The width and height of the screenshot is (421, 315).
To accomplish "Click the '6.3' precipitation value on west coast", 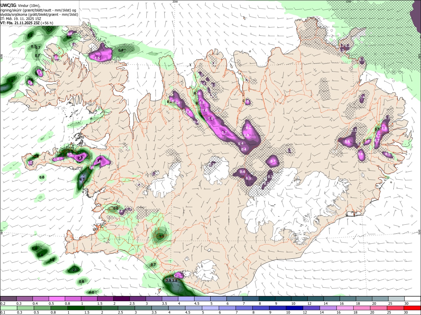I will pyautogui.click(x=82, y=179).
